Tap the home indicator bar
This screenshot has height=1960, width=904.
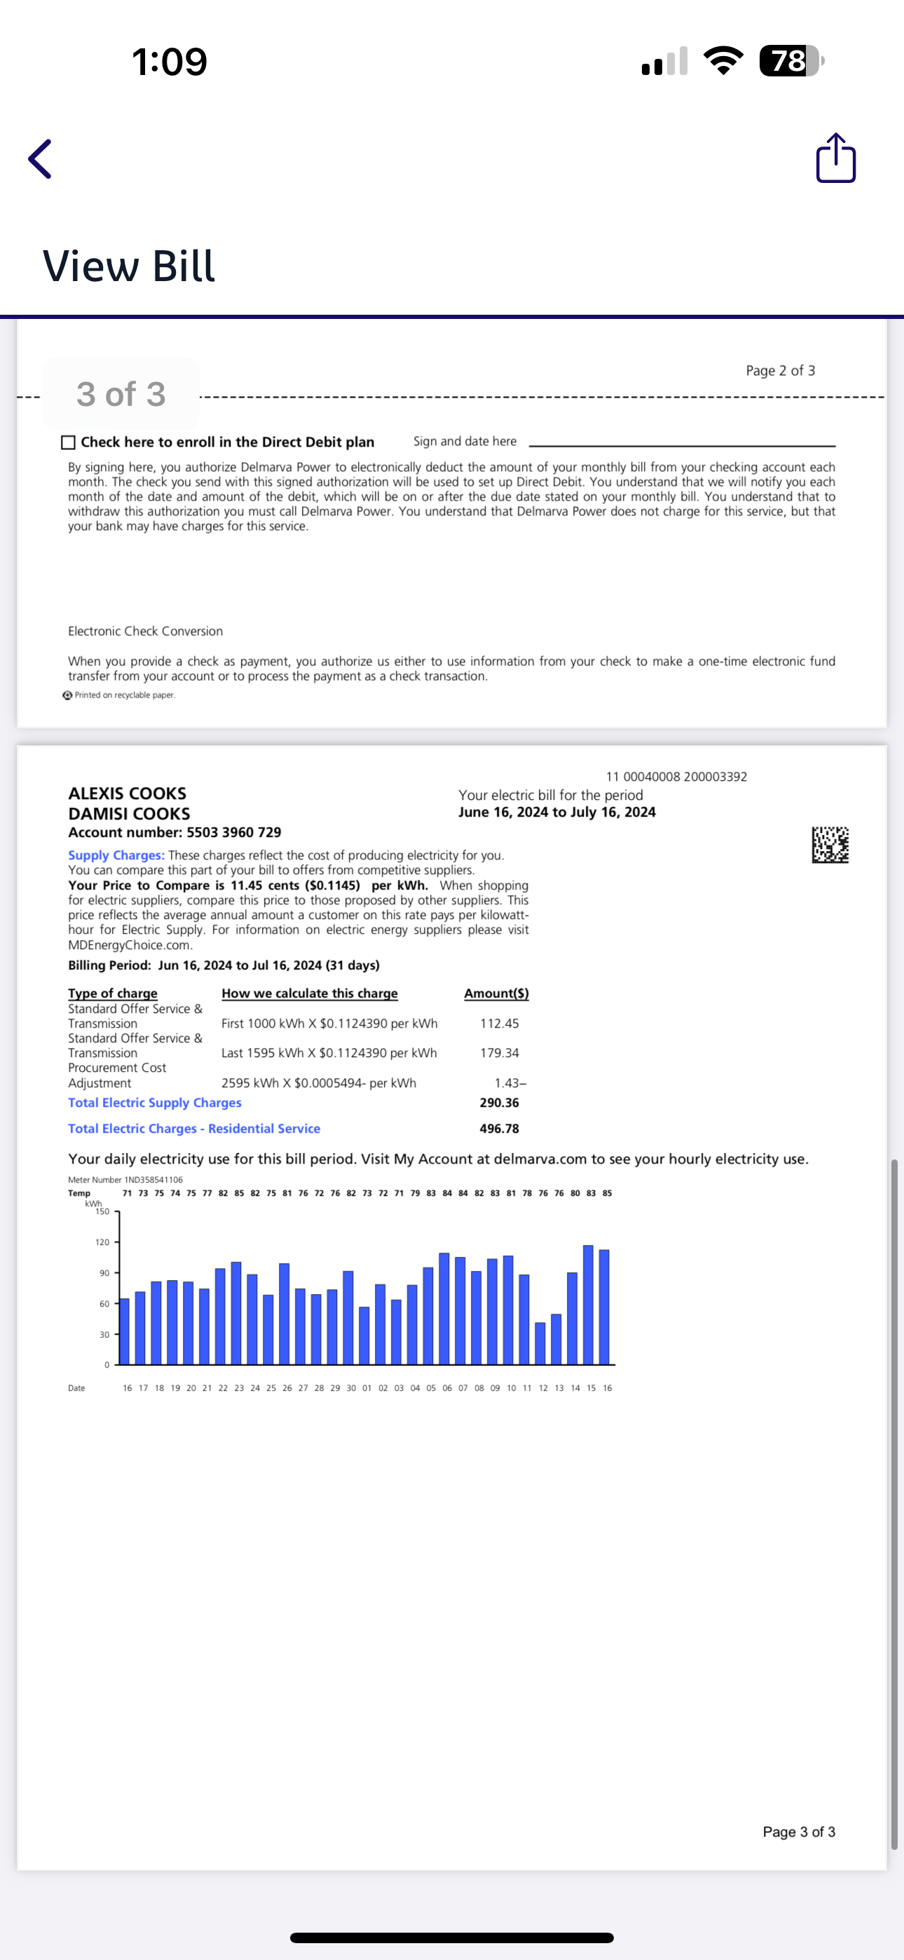pyautogui.click(x=451, y=1937)
